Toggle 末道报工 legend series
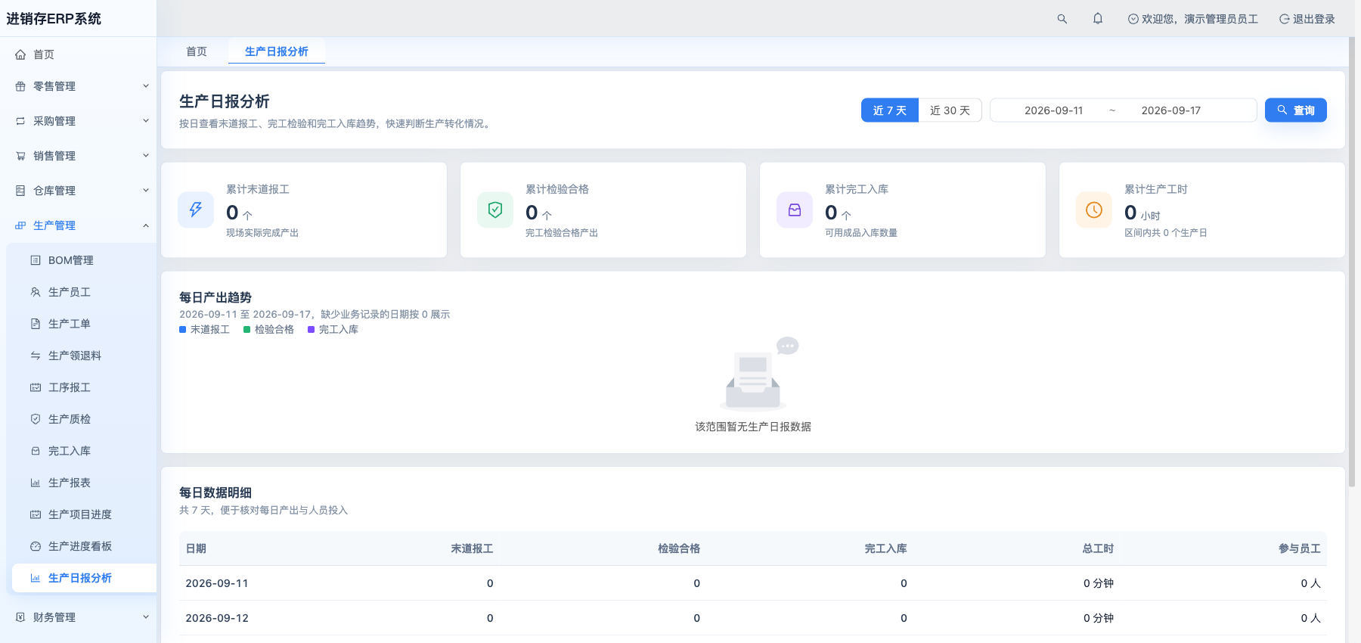 pyautogui.click(x=204, y=330)
